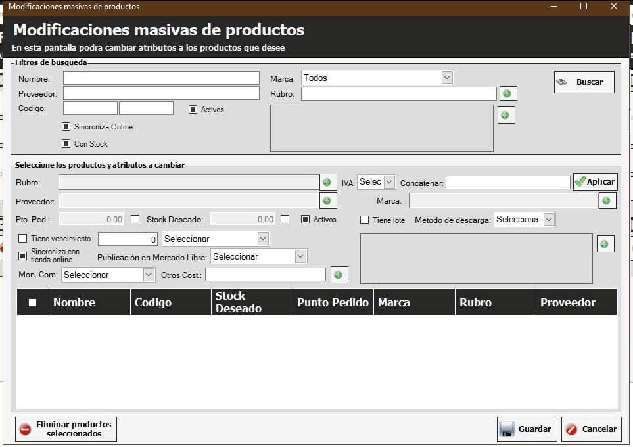633x447 pixels.
Task: Toggle the Sincroniza Online filter checkbox
Action: click(x=66, y=127)
